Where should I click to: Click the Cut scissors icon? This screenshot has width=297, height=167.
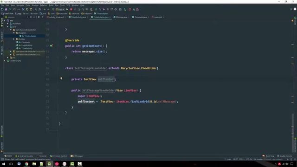point(23,9)
